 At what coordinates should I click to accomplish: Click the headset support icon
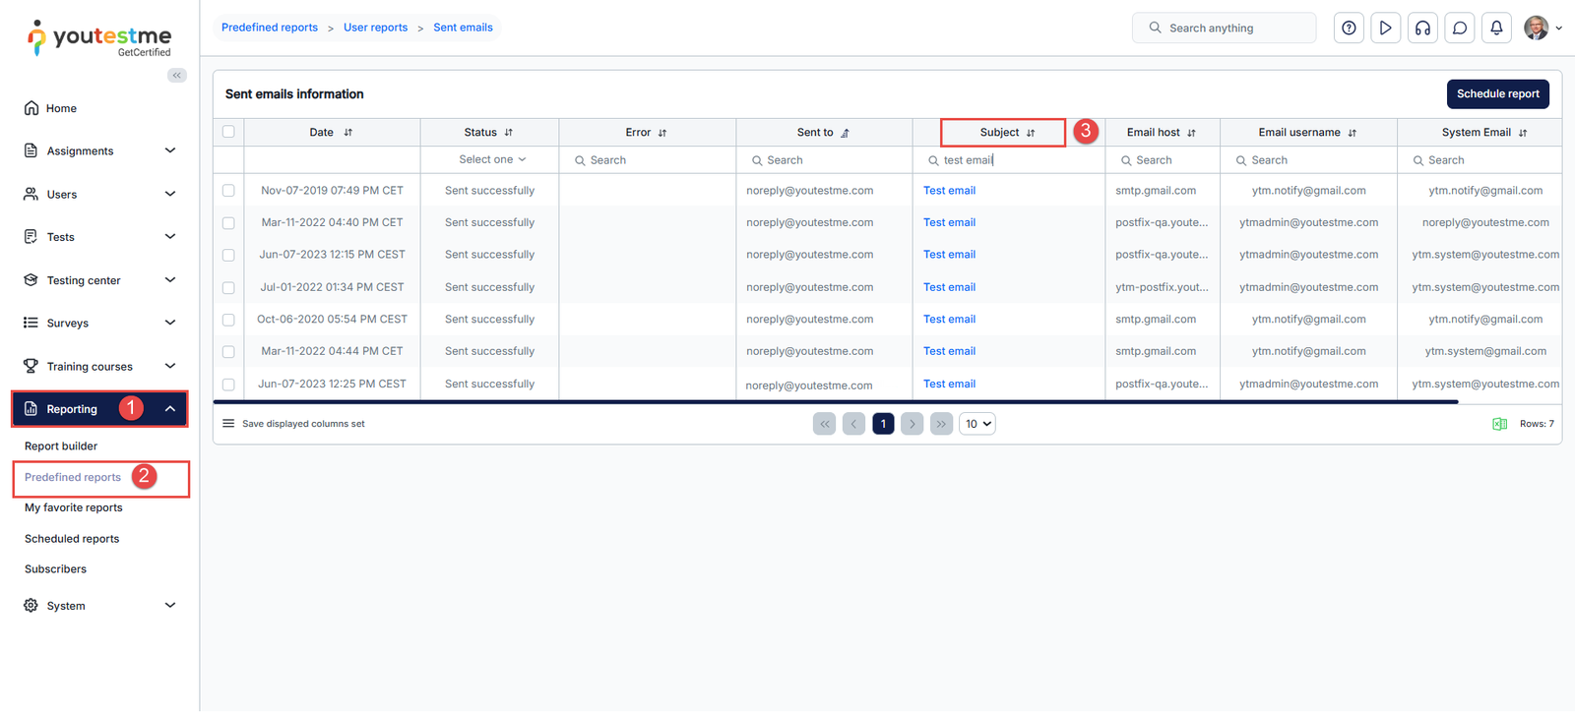pyautogui.click(x=1422, y=29)
